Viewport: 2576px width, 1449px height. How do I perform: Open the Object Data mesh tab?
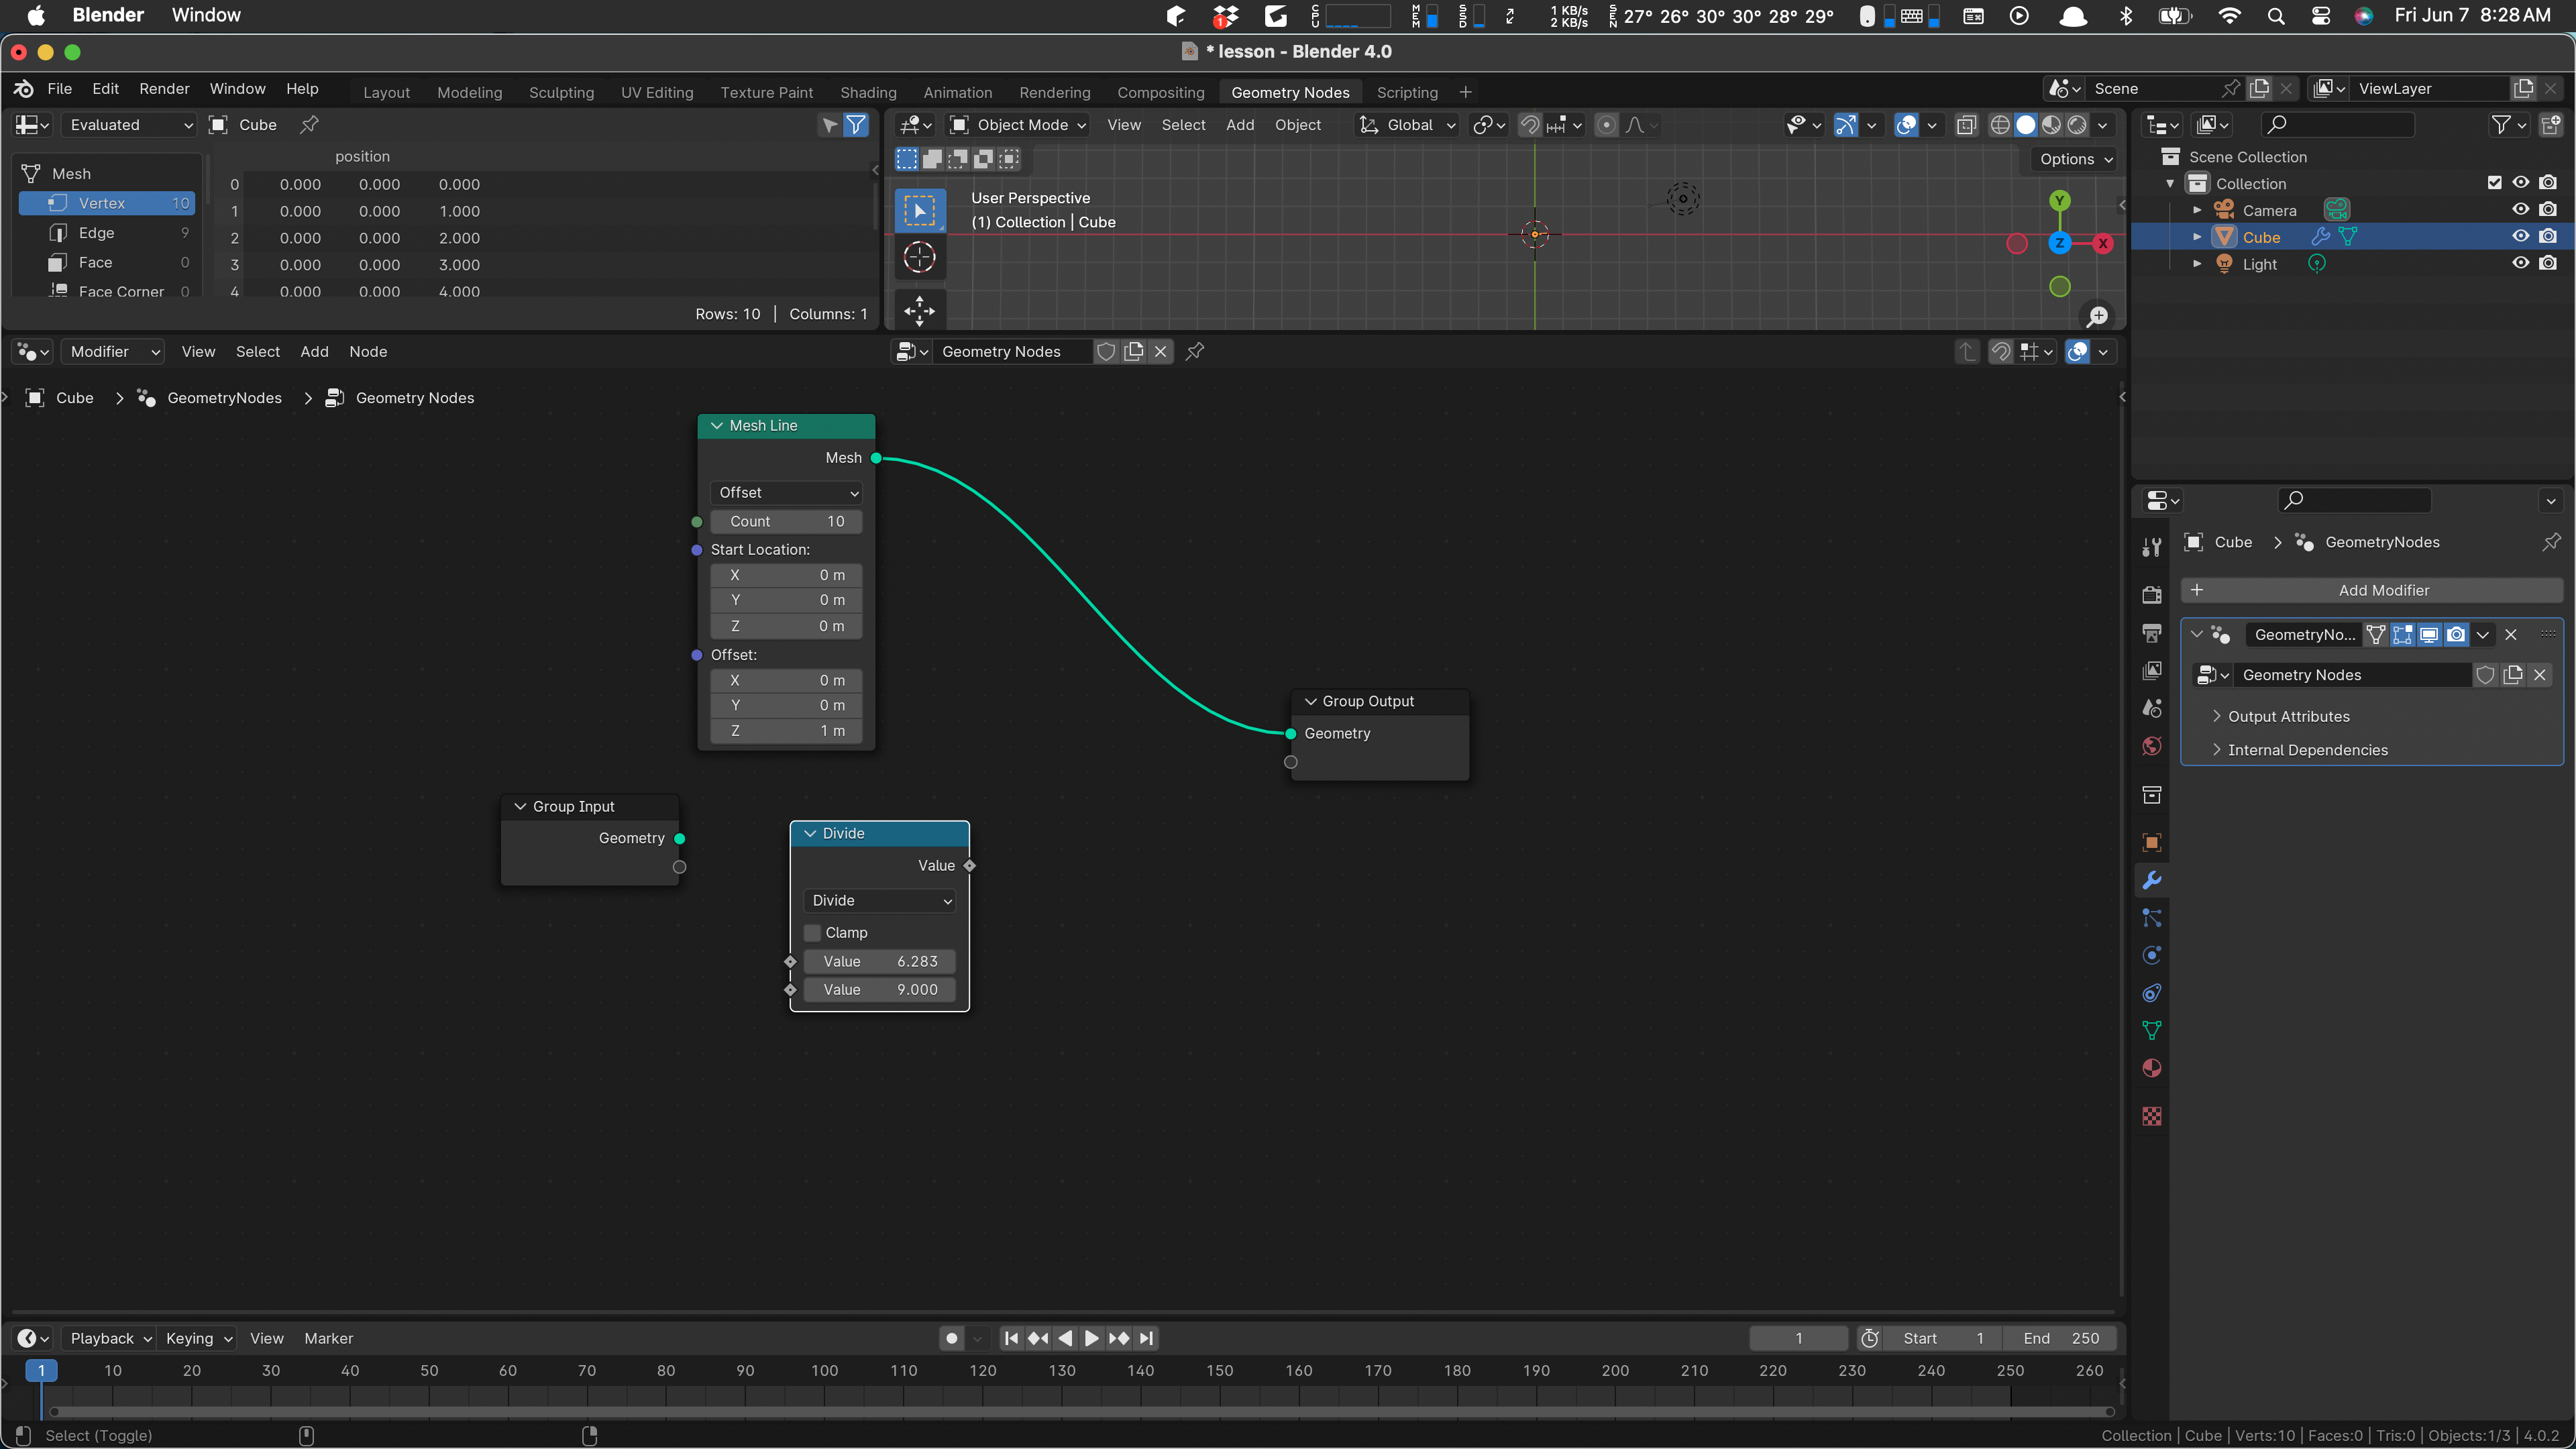2152,1031
